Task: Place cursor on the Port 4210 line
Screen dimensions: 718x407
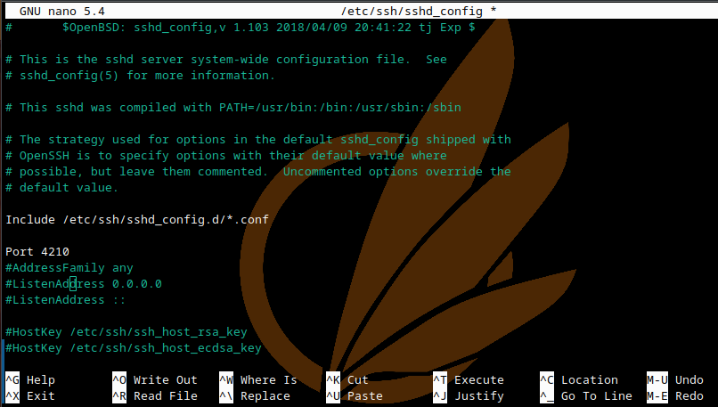Action: (37, 252)
